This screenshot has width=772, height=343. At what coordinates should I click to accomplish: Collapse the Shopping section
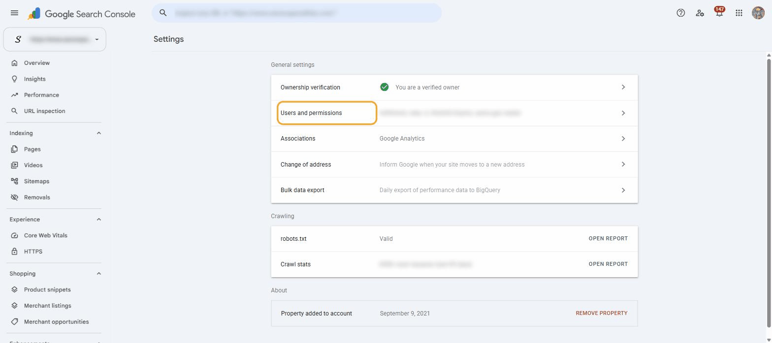pyautogui.click(x=98, y=274)
